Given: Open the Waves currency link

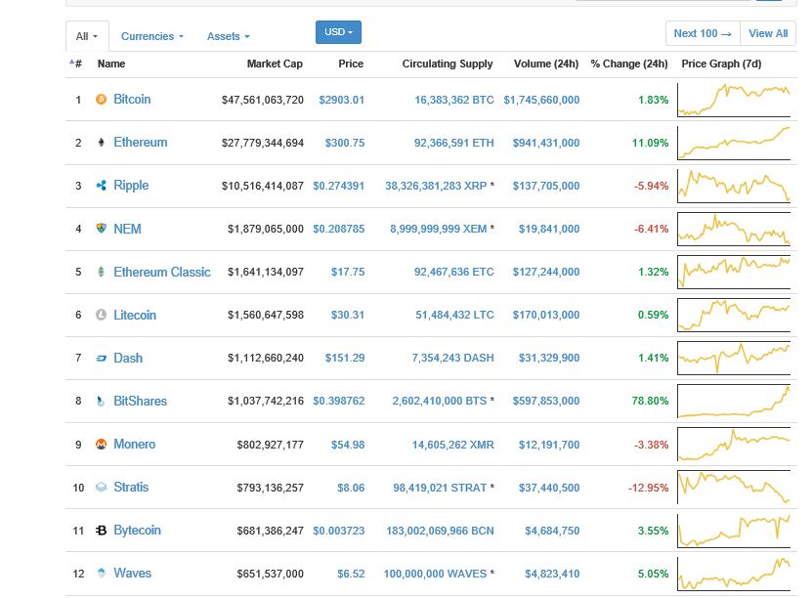Looking at the screenshot, I should 132,573.
